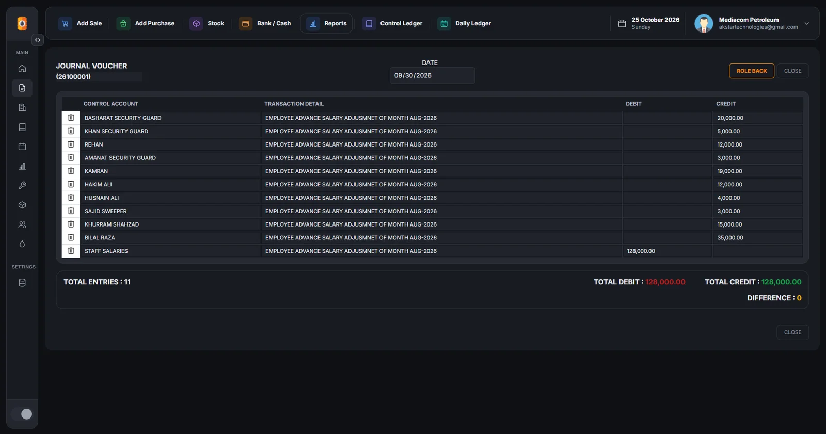Open the Reports menu
Viewport: 826px width, 434px height.
327,23
